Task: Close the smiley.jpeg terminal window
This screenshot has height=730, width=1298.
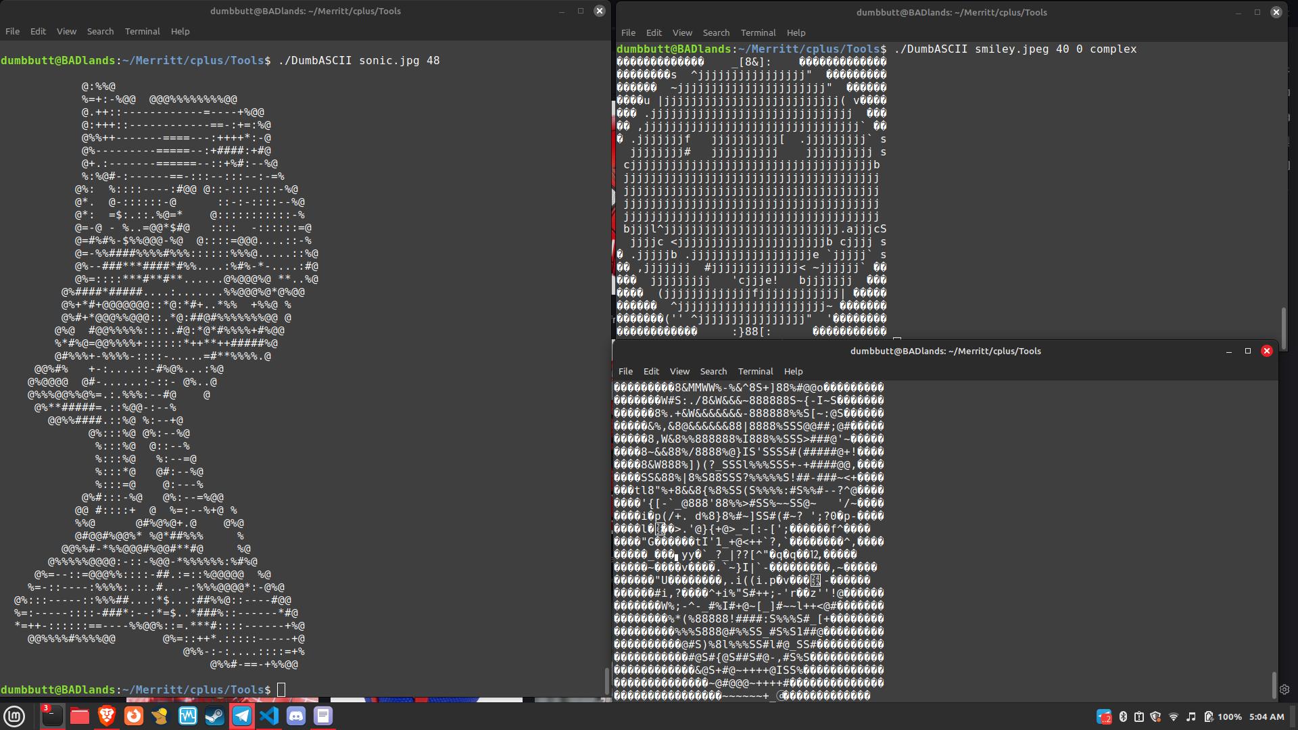Action: [1276, 12]
